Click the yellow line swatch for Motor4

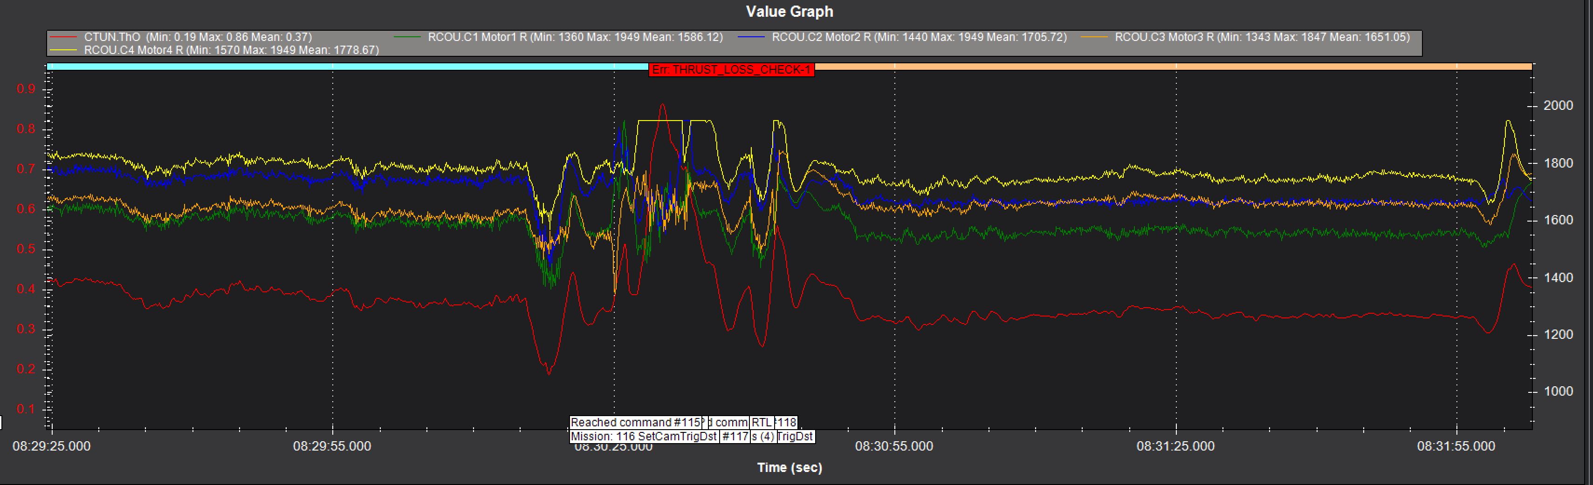coord(64,50)
